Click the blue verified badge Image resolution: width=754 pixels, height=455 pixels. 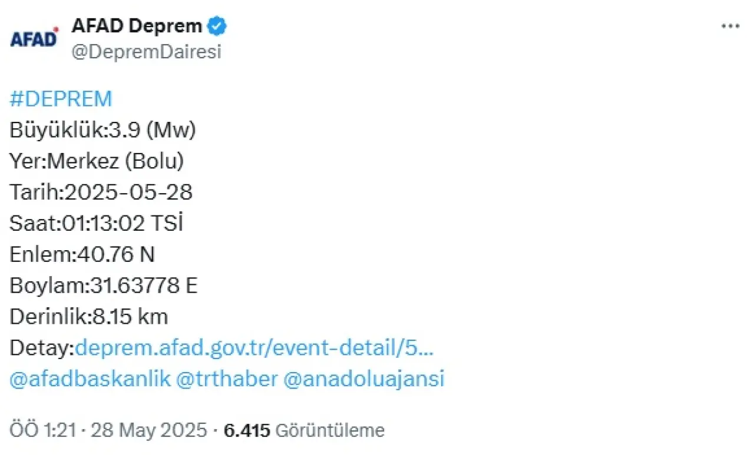click(218, 26)
